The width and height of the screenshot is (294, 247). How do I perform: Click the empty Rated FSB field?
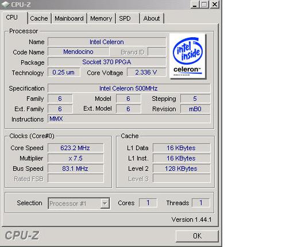pos(75,179)
